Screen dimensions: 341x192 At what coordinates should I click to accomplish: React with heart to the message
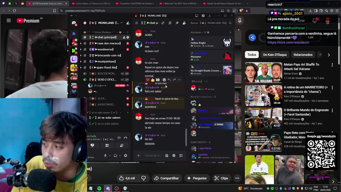click(148, 80)
